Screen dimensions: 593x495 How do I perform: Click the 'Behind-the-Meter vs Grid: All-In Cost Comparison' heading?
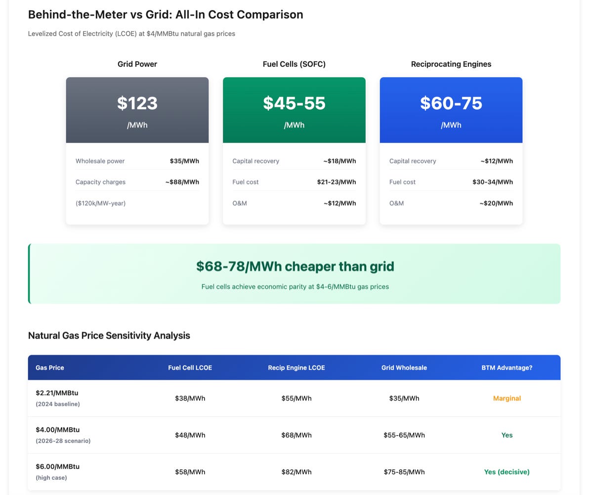[166, 15]
